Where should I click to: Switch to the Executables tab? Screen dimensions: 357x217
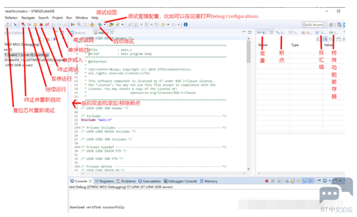tap(150, 181)
